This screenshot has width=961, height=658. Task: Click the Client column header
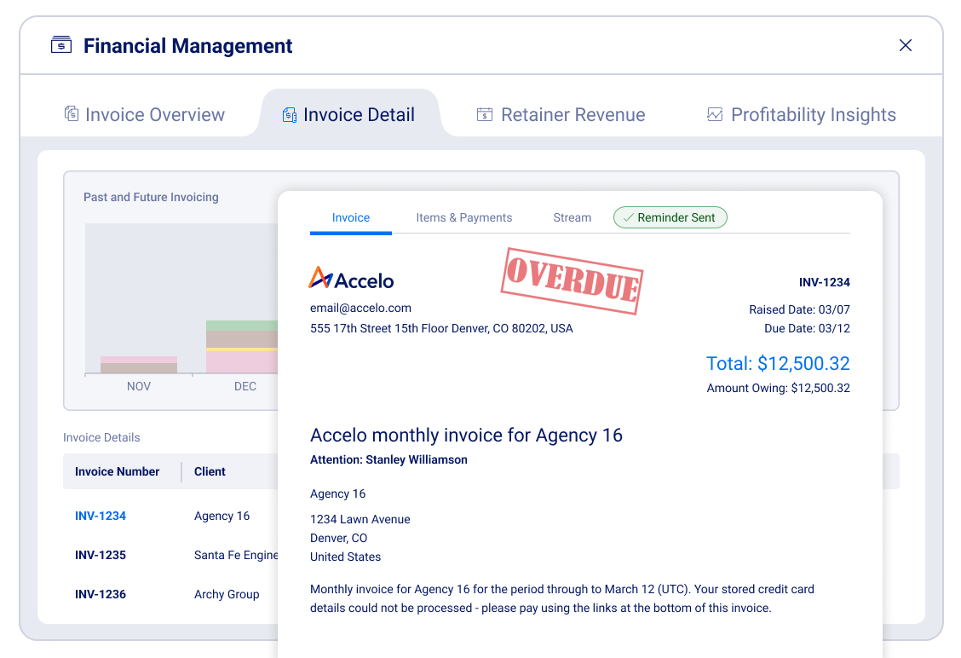click(210, 471)
